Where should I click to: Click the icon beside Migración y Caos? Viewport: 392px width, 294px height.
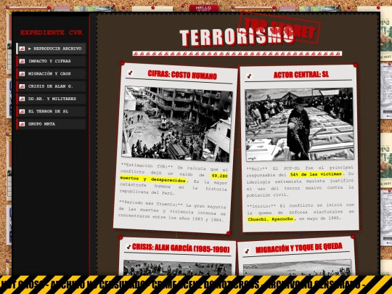click(22, 74)
